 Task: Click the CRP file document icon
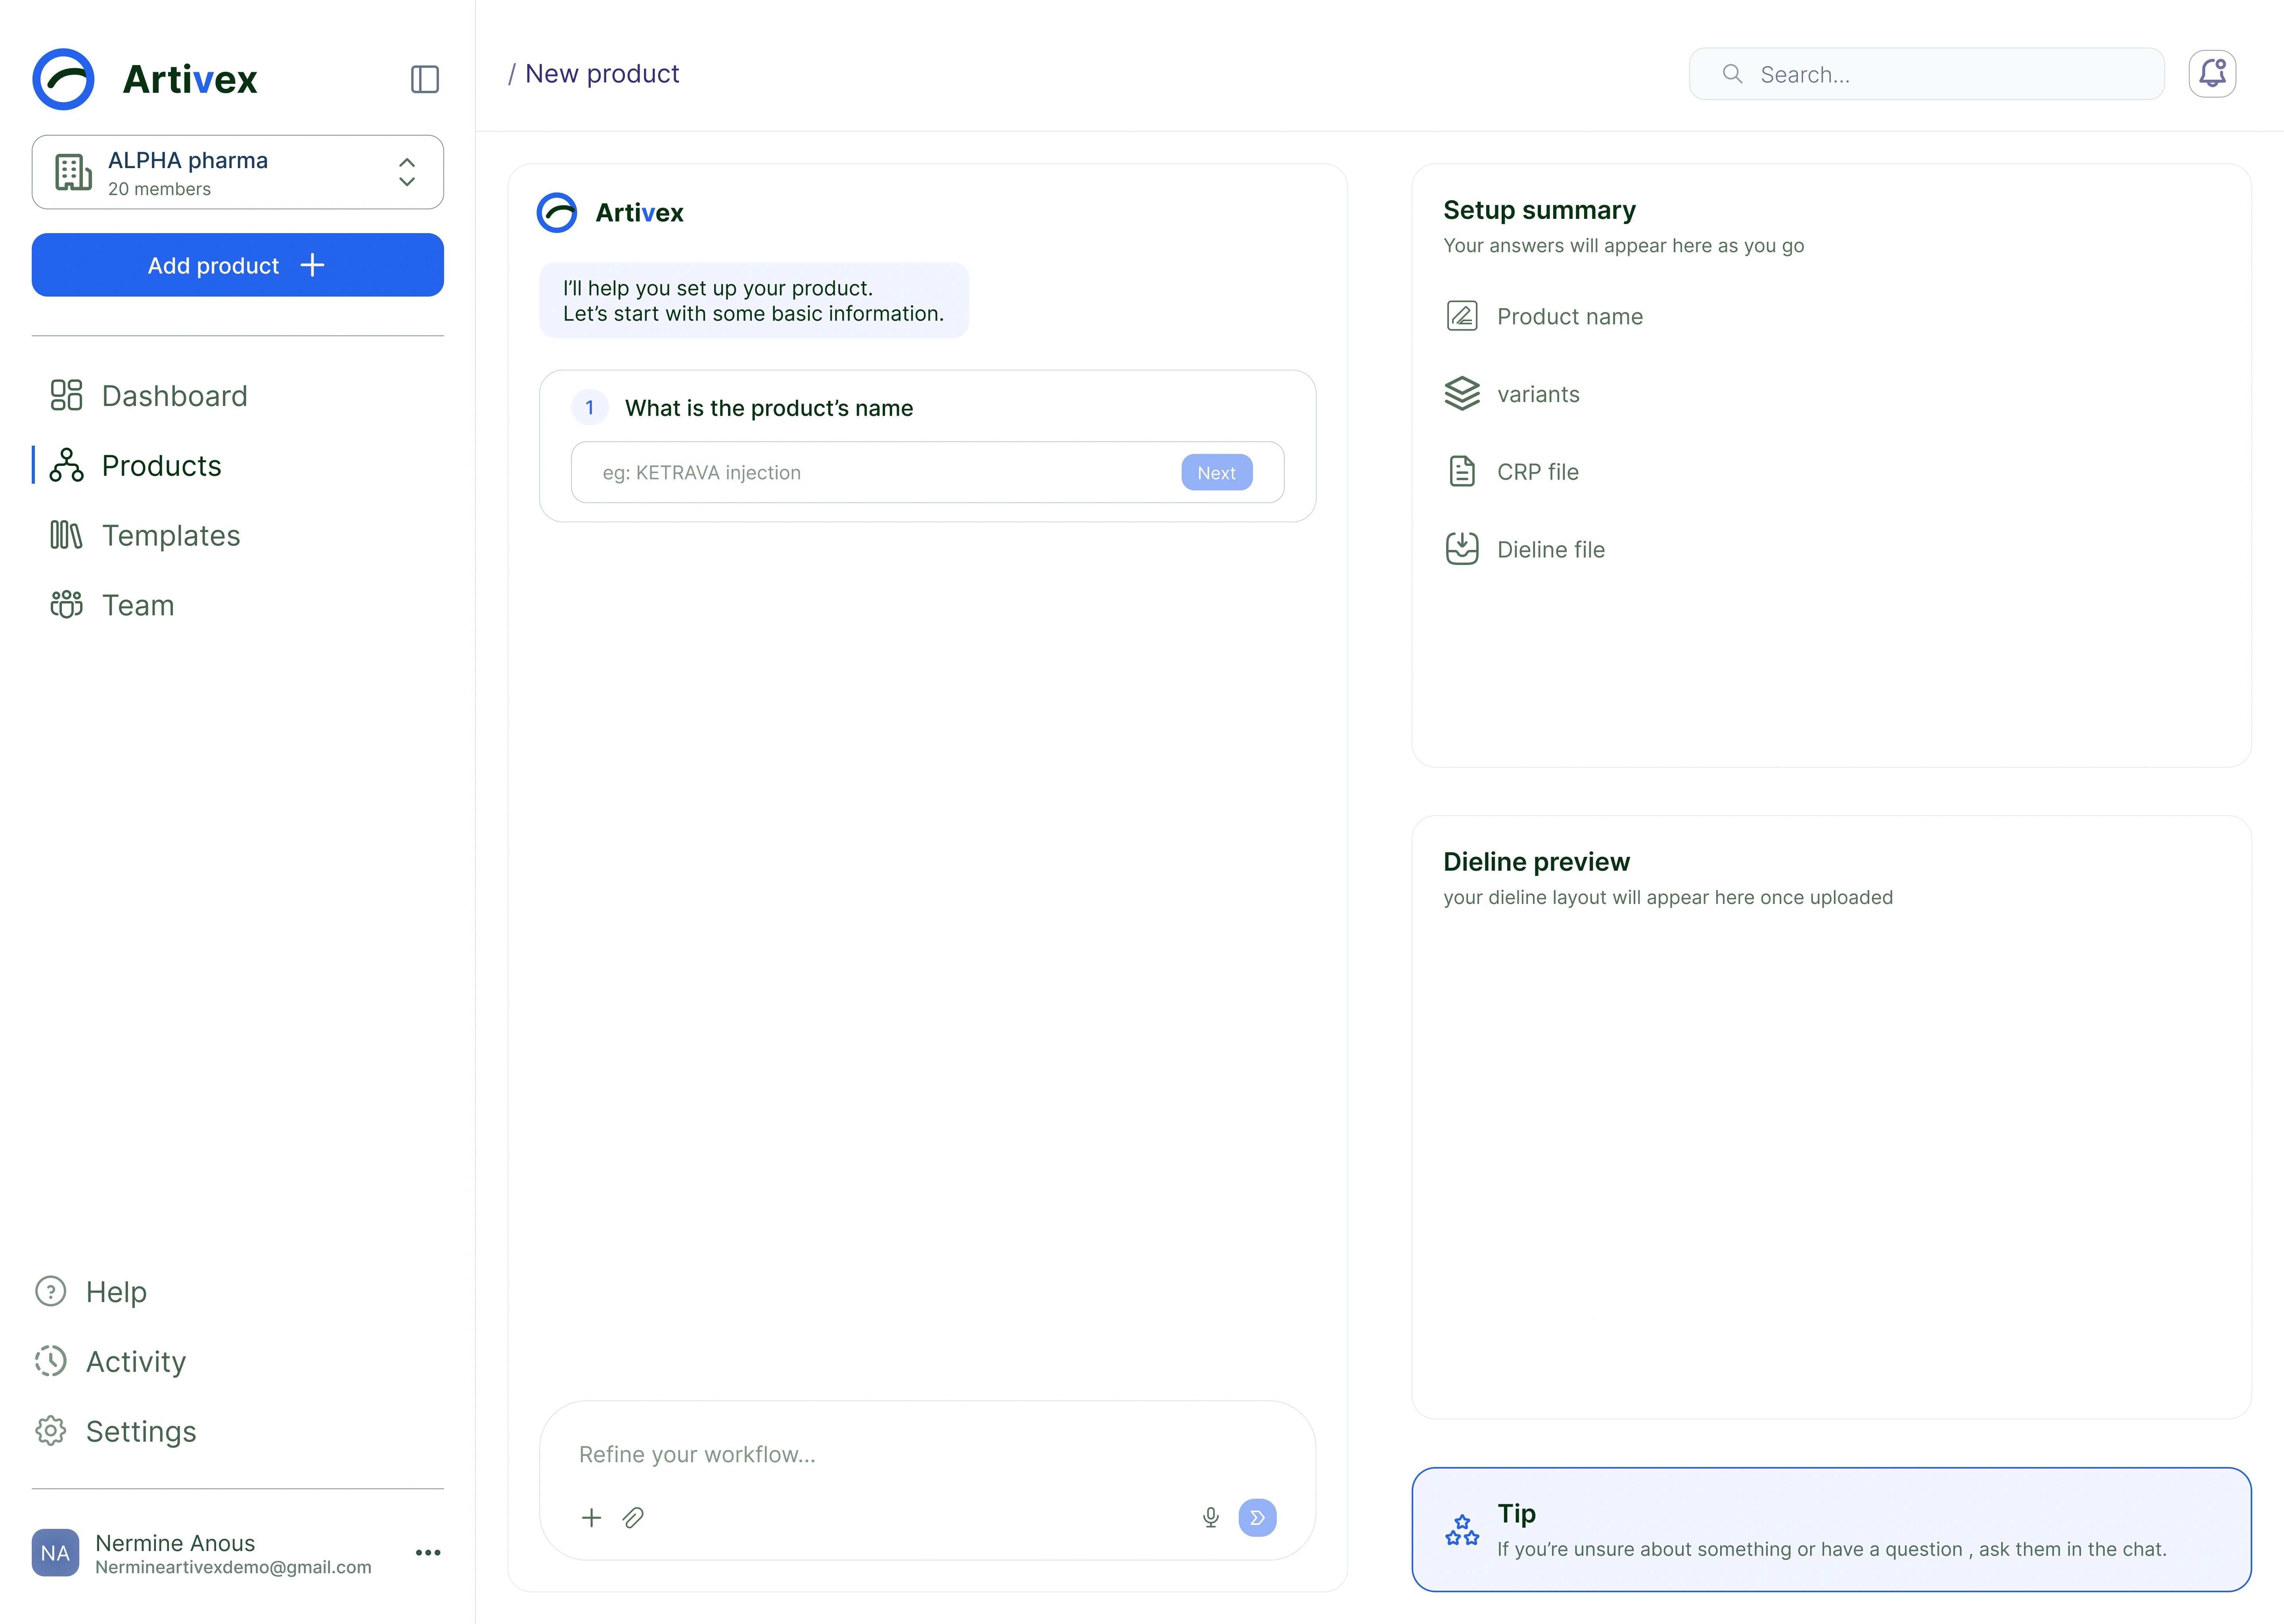(x=1462, y=471)
